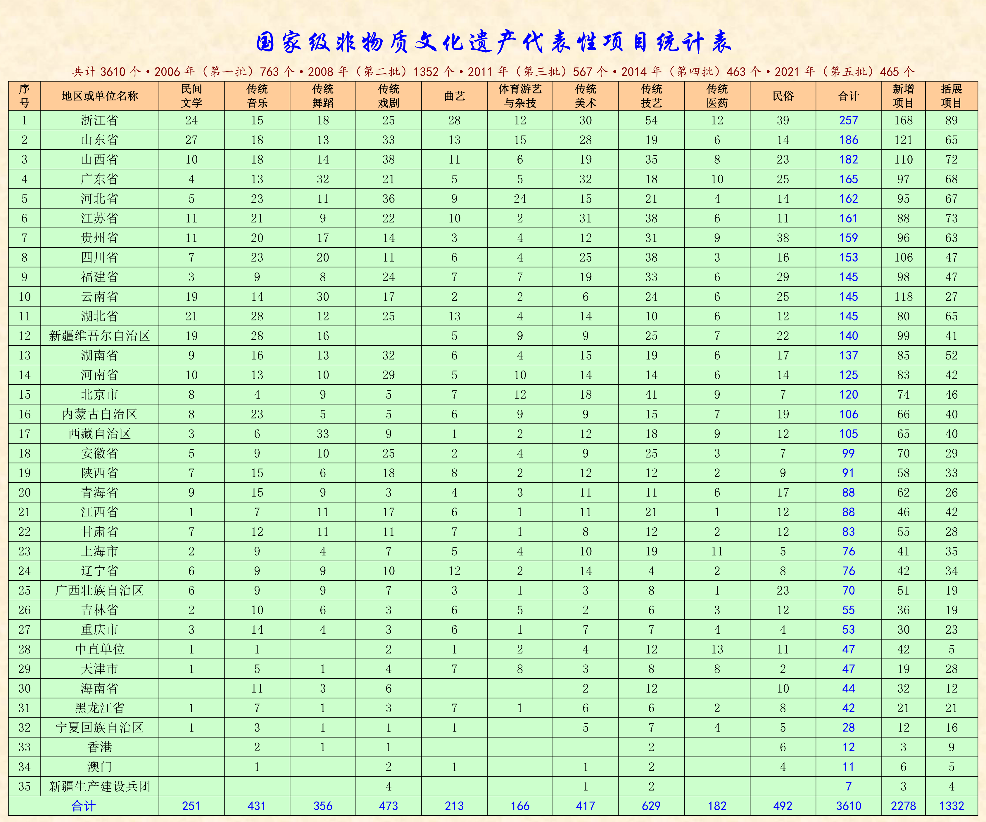Click the 传统医药 total 182 cell
The width and height of the screenshot is (986, 822).
pos(717,806)
